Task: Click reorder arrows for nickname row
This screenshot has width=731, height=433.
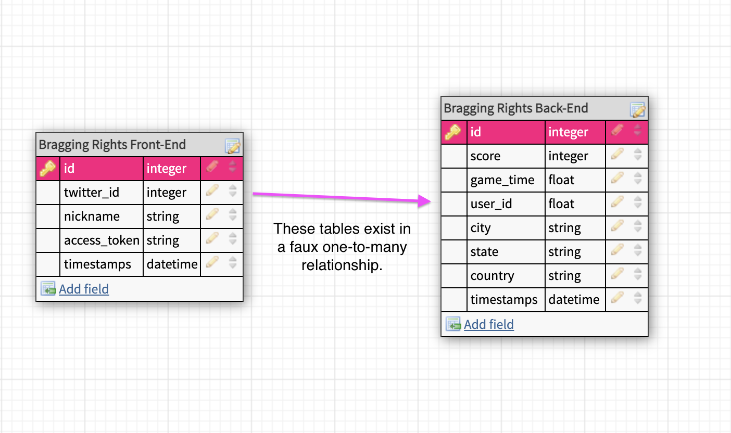Action: tap(233, 215)
